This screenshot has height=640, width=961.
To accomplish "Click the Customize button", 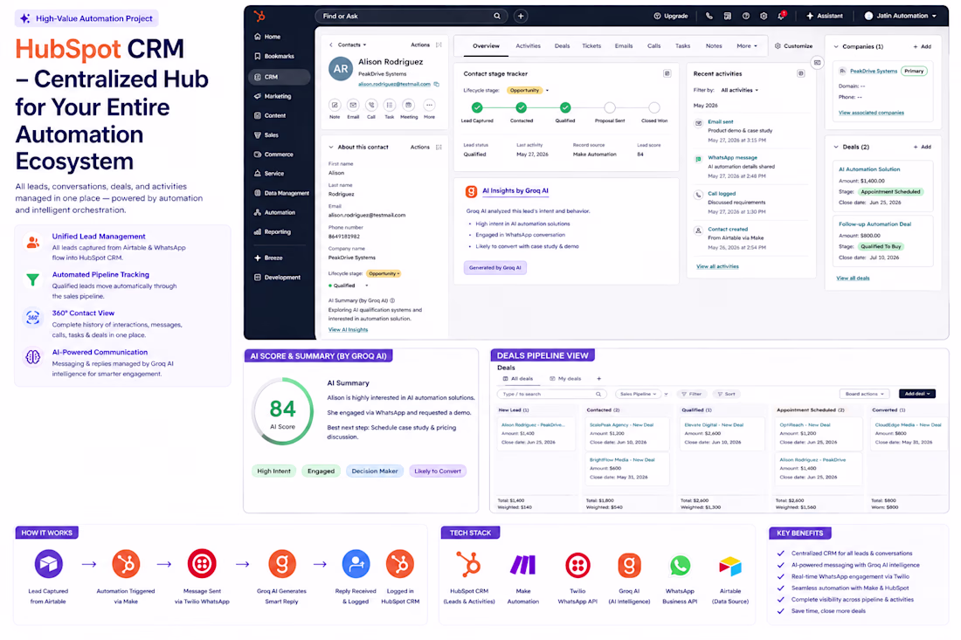I will [793, 46].
